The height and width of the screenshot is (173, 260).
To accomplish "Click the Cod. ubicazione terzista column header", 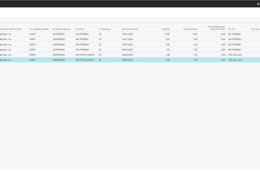I will tap(38, 29).
